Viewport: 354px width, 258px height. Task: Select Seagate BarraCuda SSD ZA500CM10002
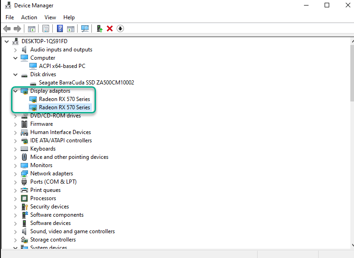tap(86, 83)
